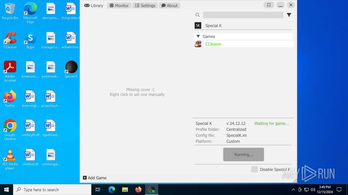
Task: Click Waiting for game... status
Action: coord(272,123)
